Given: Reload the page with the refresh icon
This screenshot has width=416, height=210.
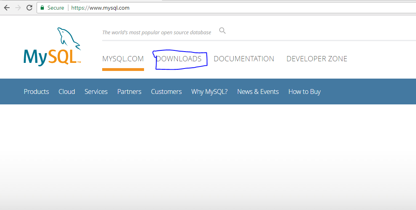Looking at the screenshot, I should click(x=29, y=8).
